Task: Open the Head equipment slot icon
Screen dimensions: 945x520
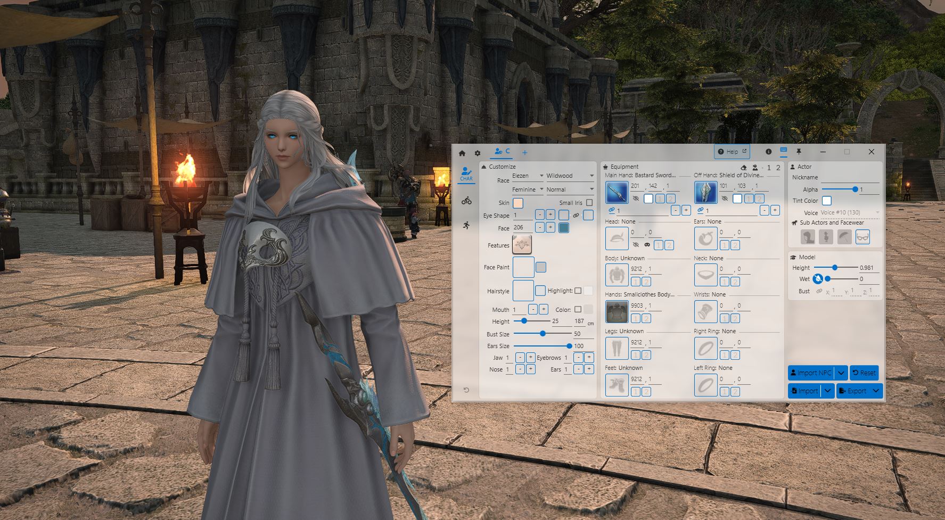Action: [617, 238]
